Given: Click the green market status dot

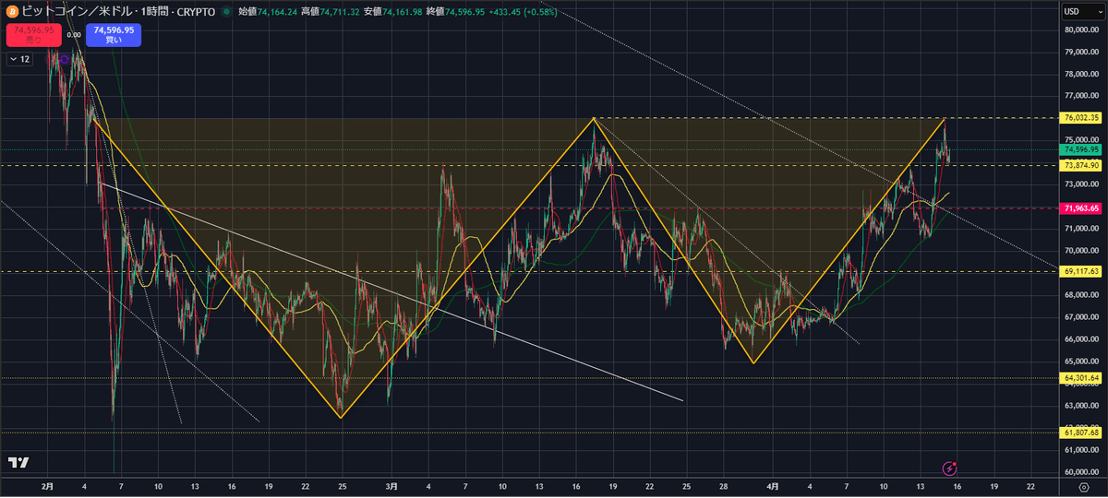Looking at the screenshot, I should (x=228, y=13).
